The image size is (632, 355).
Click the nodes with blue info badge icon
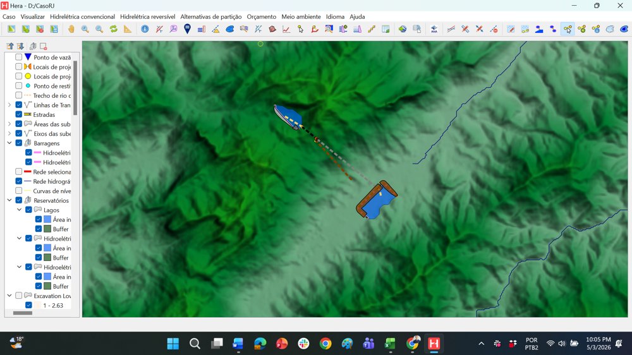pos(596,29)
